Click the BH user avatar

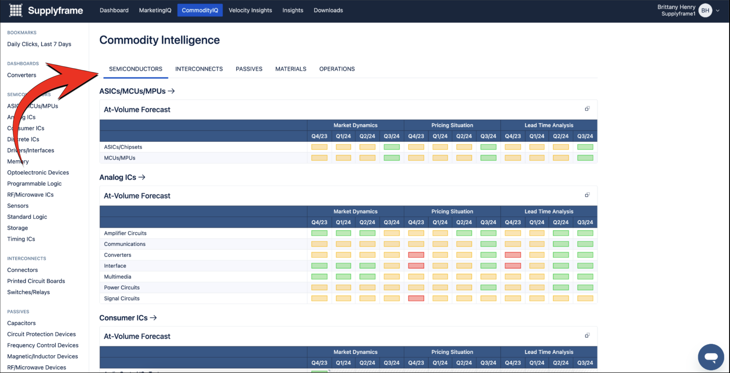tap(705, 10)
